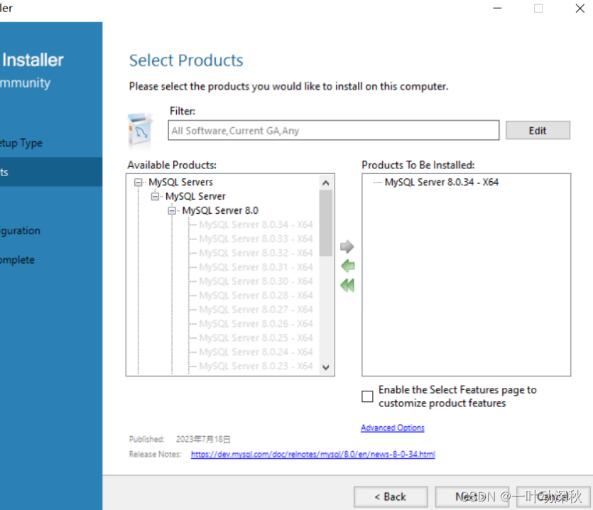Image resolution: width=593 pixels, height=510 pixels.
Task: Click the available products scroll down arrow
Action: (326, 367)
